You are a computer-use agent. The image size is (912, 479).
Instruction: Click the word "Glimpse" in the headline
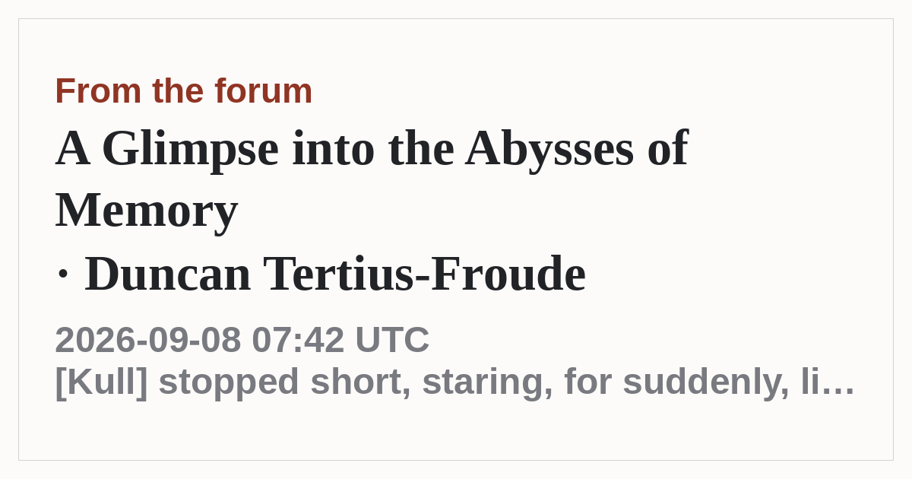[190, 148]
